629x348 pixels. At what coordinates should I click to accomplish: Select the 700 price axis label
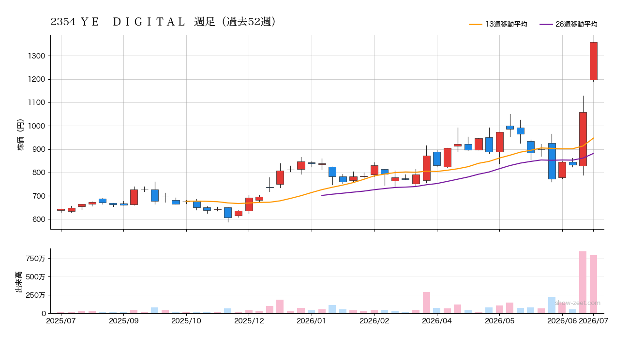[39, 196]
